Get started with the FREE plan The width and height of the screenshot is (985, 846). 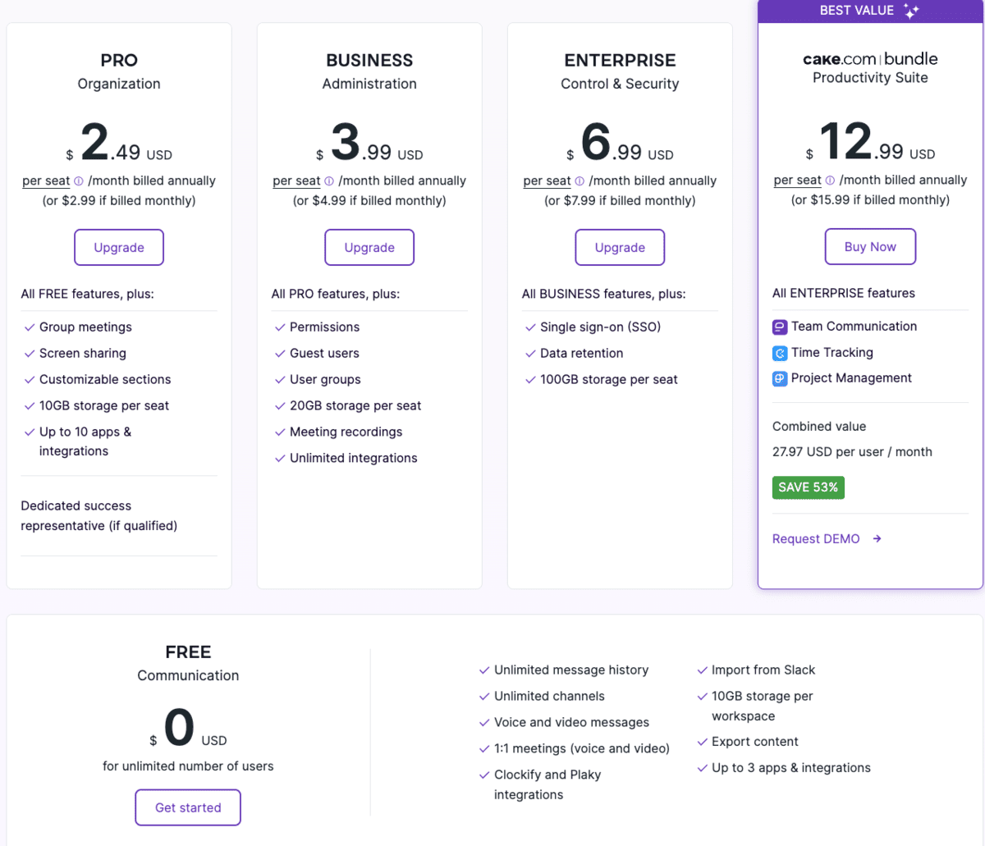(x=188, y=807)
